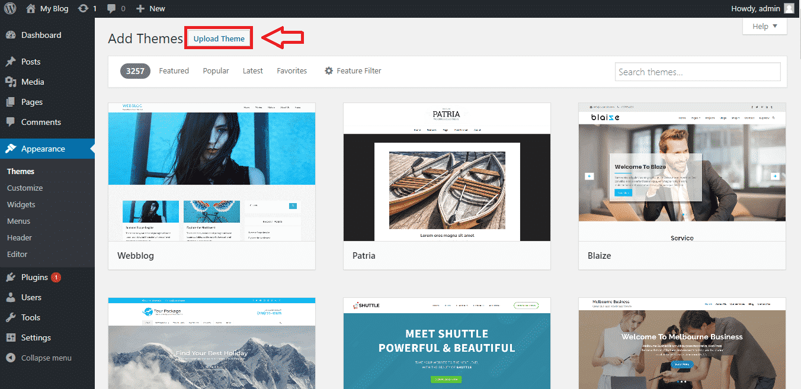Click the Plugins update count badge
801x389 pixels.
pos(56,277)
